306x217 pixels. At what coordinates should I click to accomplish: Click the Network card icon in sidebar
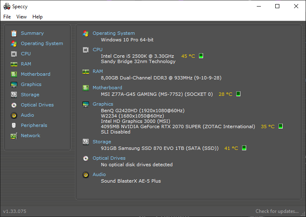point(14,136)
